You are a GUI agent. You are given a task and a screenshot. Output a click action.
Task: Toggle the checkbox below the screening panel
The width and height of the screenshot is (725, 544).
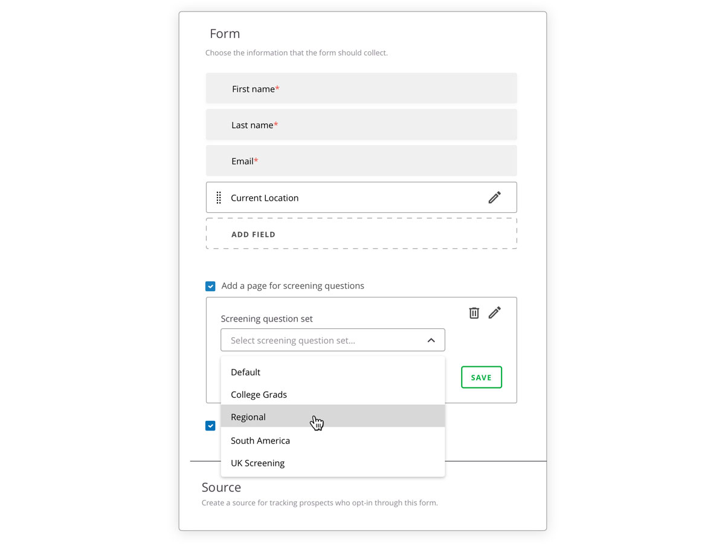click(x=210, y=426)
